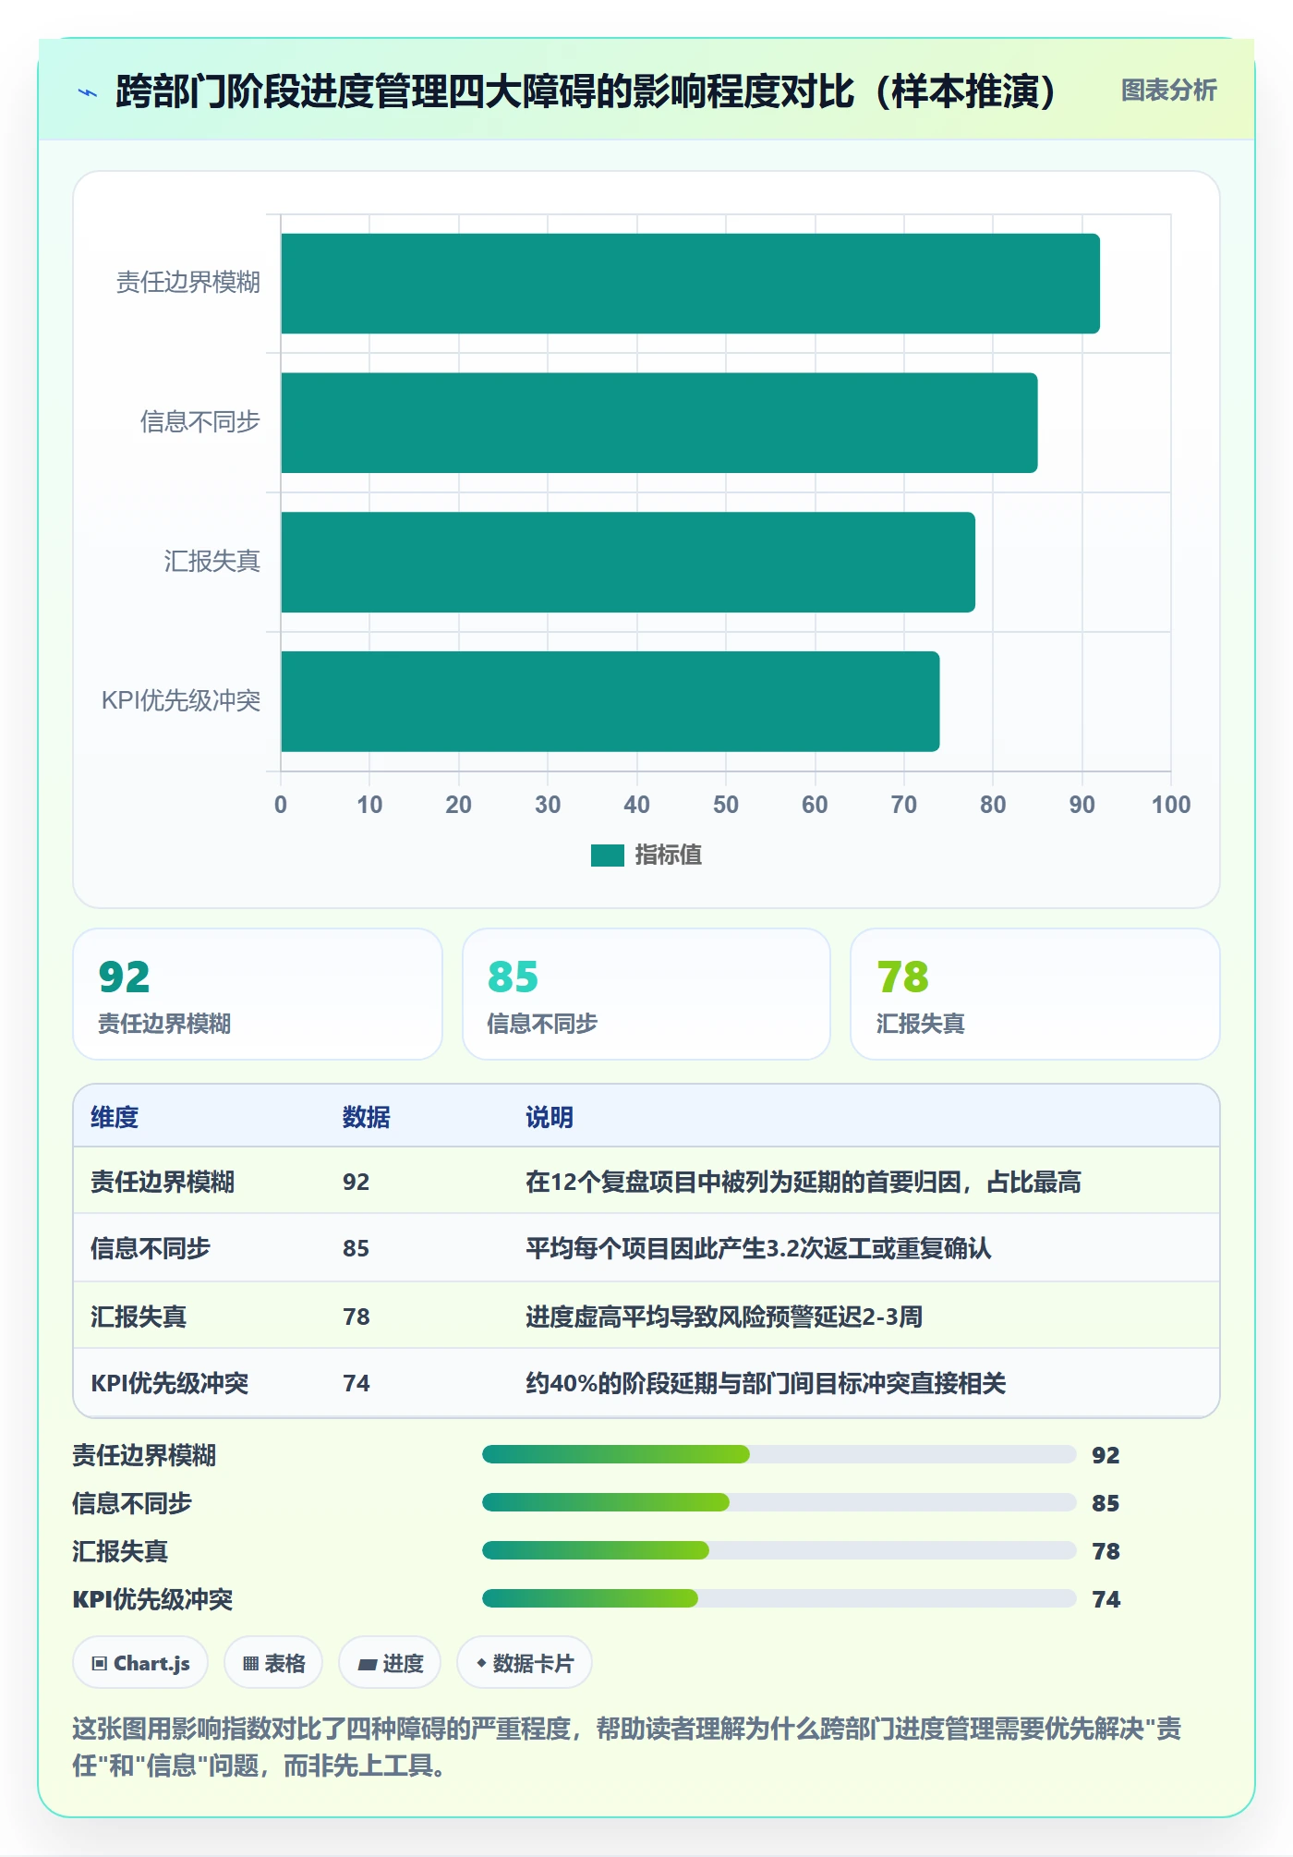Click the Chart.js tag icon
1293x1857 pixels.
pos(100,1664)
